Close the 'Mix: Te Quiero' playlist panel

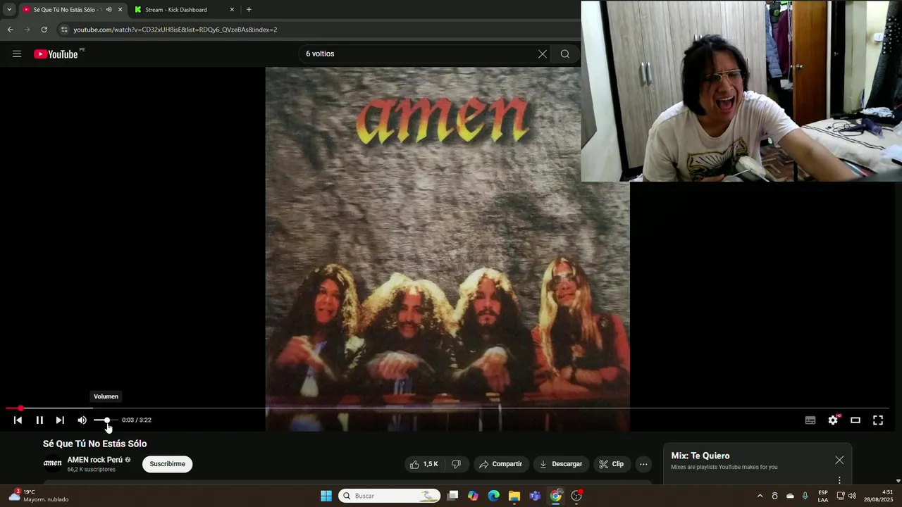click(839, 460)
